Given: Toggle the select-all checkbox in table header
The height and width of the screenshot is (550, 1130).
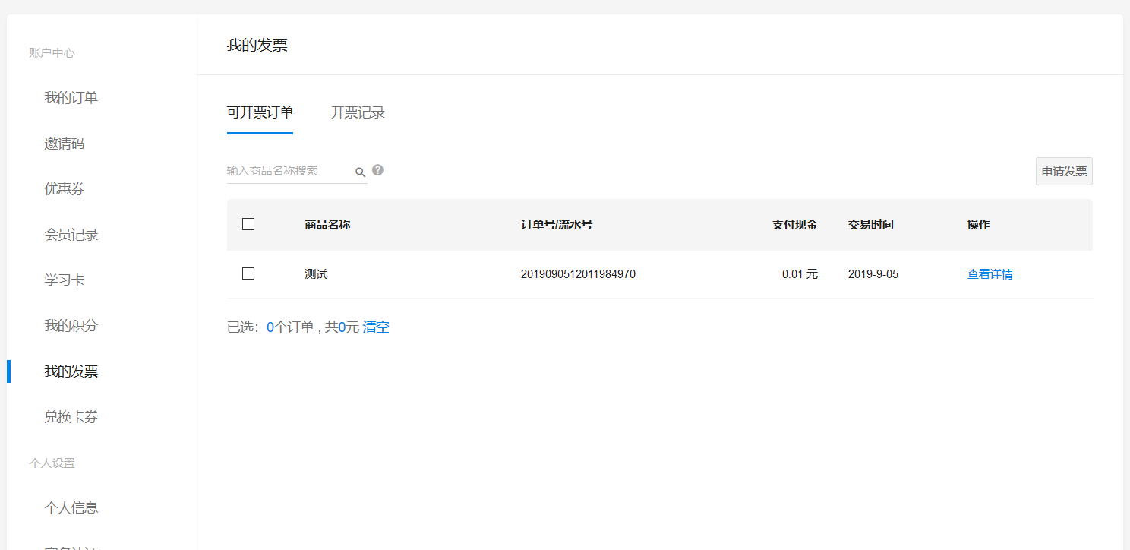Looking at the screenshot, I should [248, 224].
